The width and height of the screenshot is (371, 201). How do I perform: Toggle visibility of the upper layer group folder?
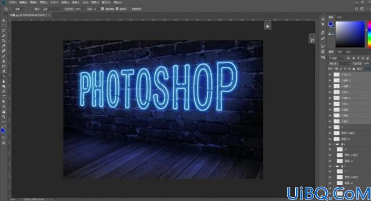click(330, 144)
